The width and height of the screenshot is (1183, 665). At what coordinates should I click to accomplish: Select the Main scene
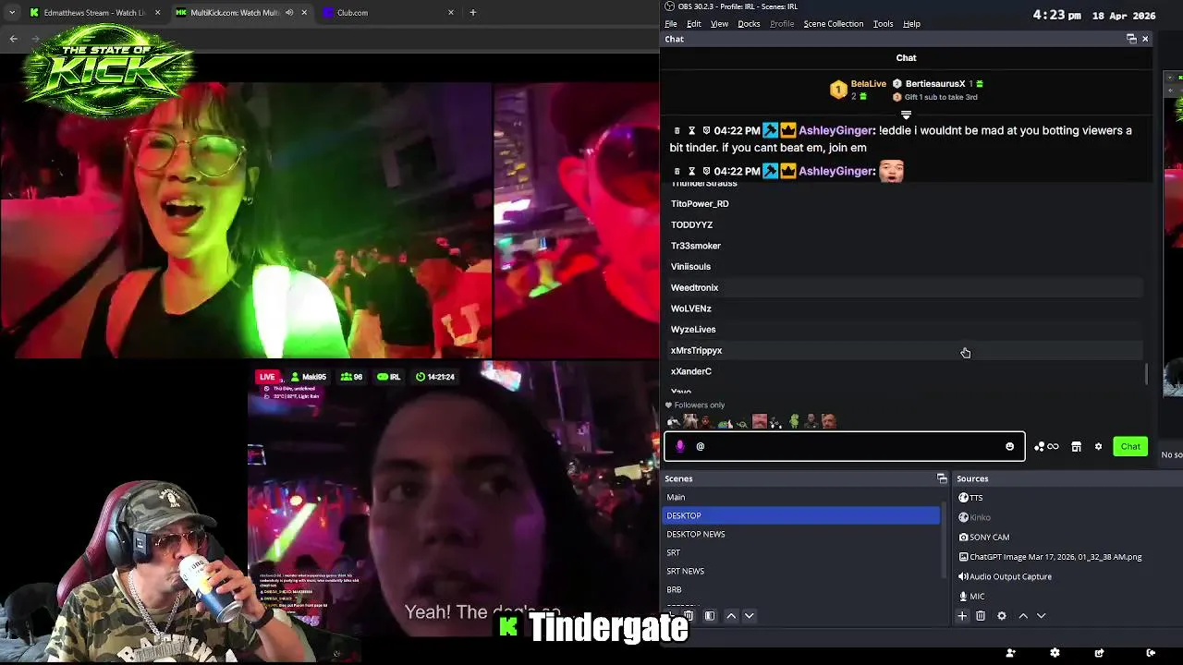click(801, 497)
